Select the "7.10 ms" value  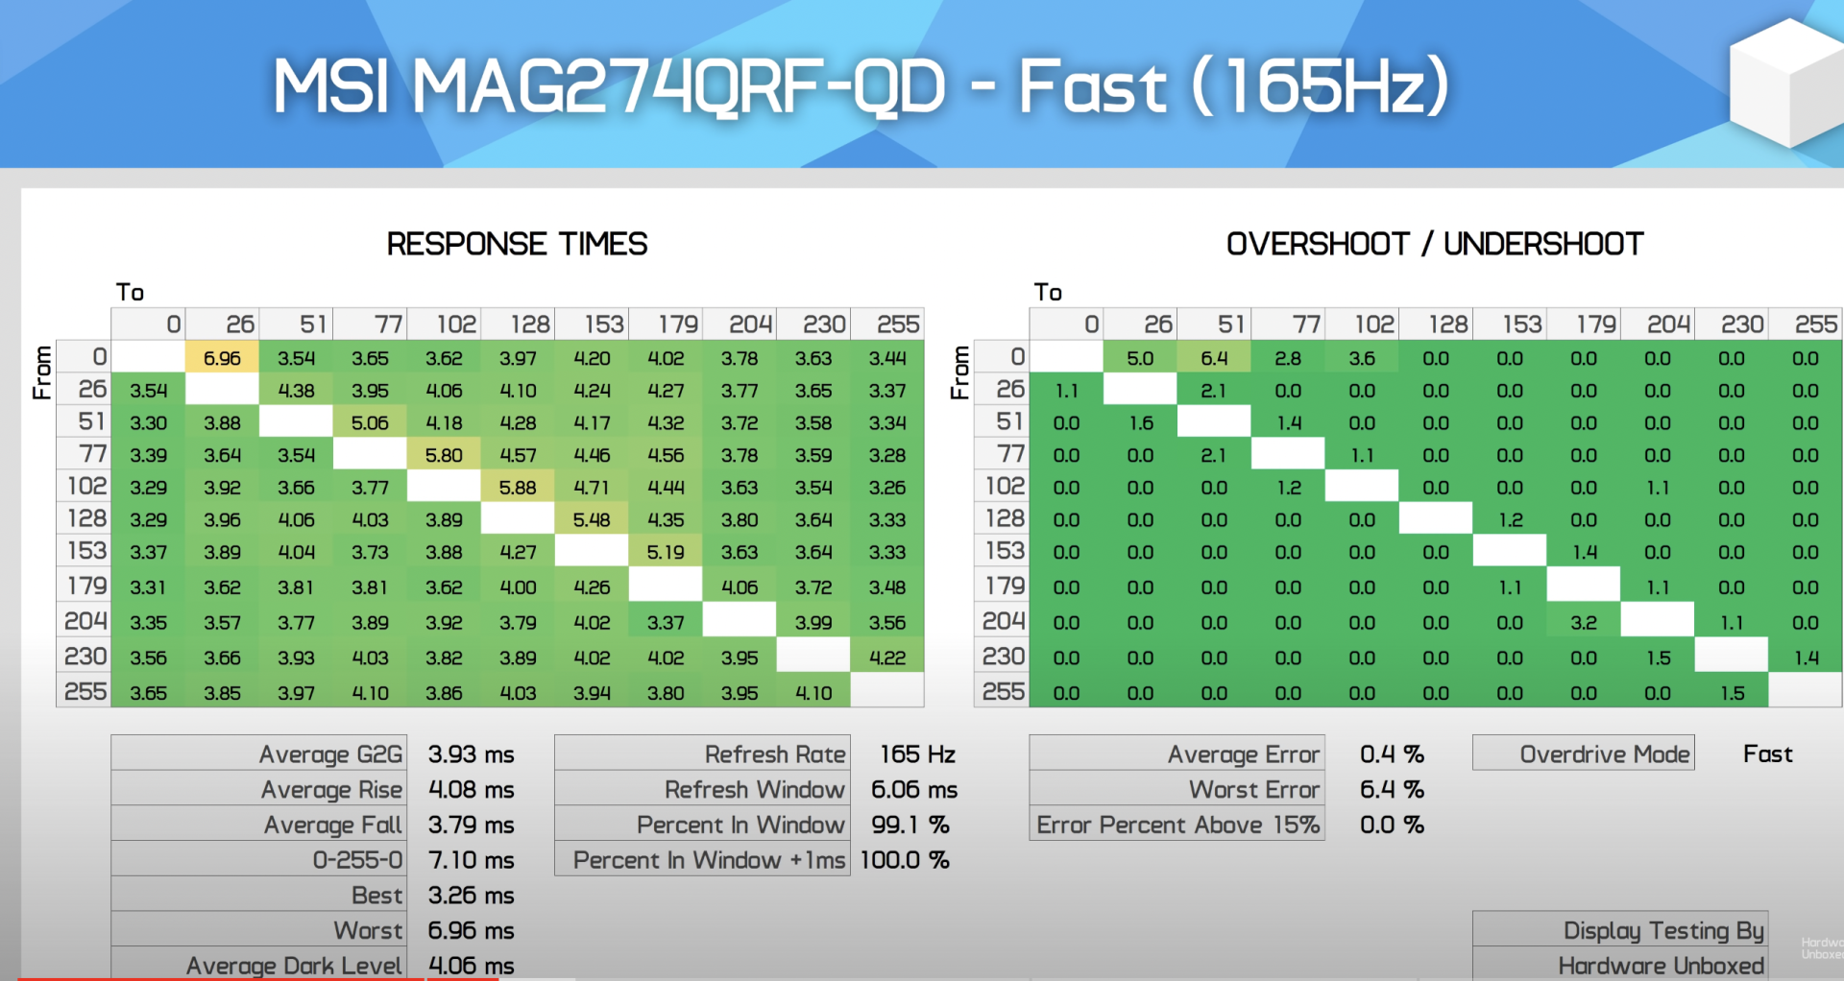point(471,860)
